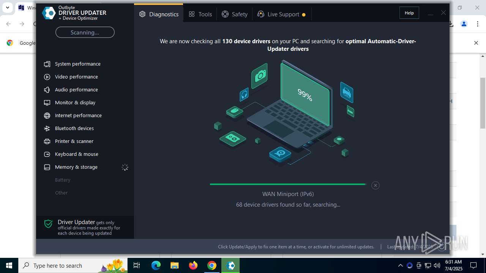Open Audio performance category
The image size is (486, 273).
pos(76,90)
